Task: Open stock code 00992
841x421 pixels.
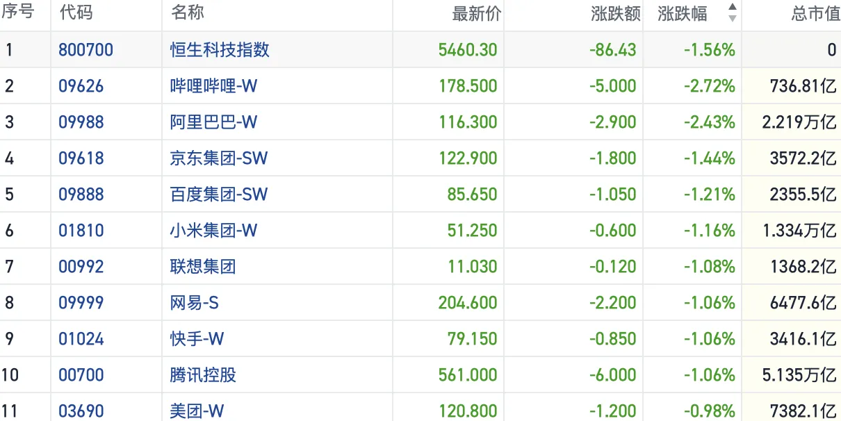Action: [81, 267]
